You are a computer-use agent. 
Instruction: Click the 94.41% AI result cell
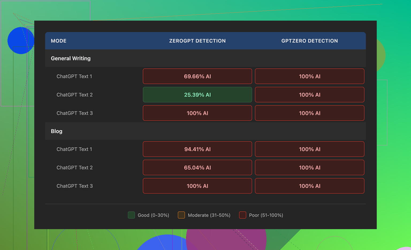point(197,149)
